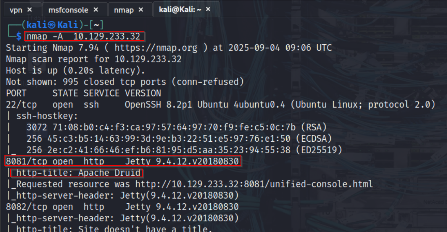The height and width of the screenshot is (232, 447).
Task: Close the nmap tab
Action: pyautogui.click(x=141, y=9)
